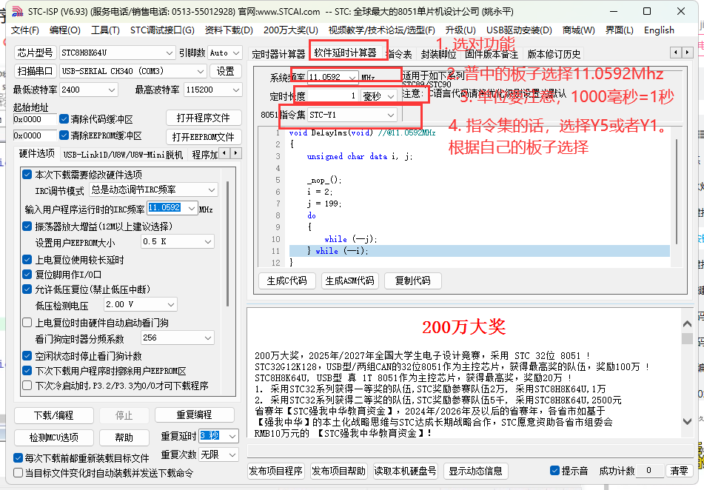The width and height of the screenshot is (704, 490).
Task: Switch interface language to English
Action: (659, 30)
